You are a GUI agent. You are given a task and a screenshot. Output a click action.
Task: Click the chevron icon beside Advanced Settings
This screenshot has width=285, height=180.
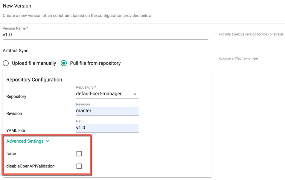pos(48,141)
